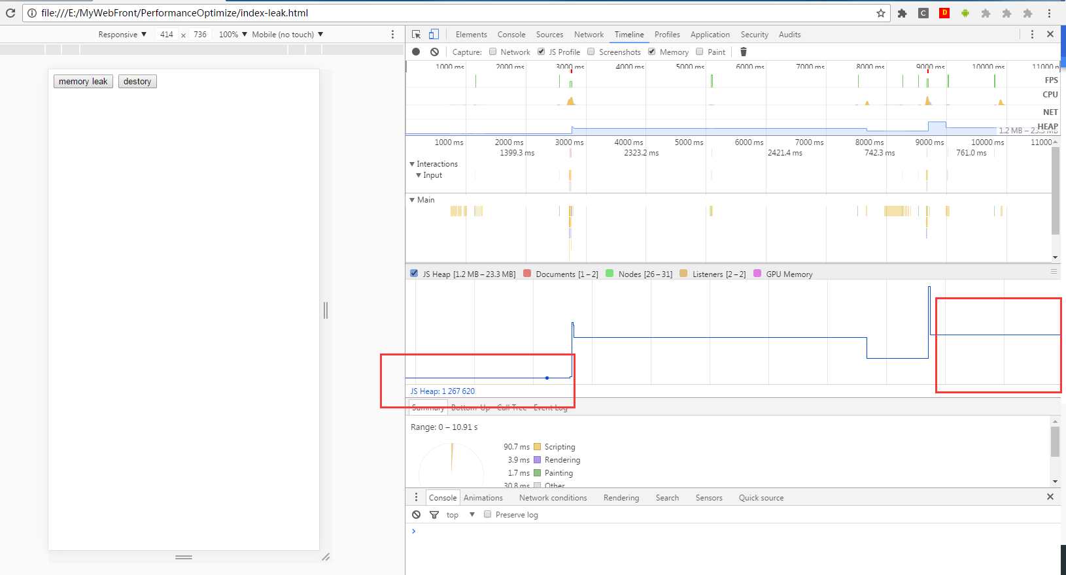Open the memory counters pane menu icon
Screen dimensions: 1066x575
[1054, 271]
